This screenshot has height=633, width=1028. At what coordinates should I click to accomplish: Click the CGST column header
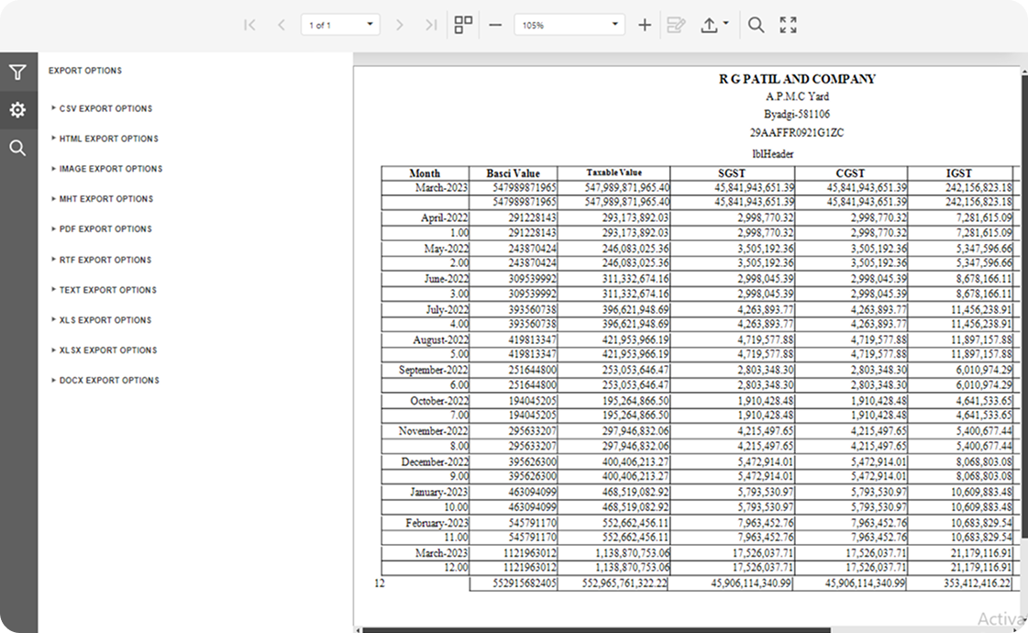pyautogui.click(x=850, y=173)
